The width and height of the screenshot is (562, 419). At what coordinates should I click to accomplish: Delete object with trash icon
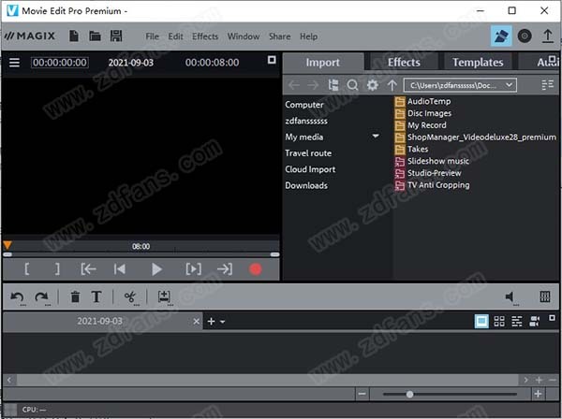click(75, 296)
